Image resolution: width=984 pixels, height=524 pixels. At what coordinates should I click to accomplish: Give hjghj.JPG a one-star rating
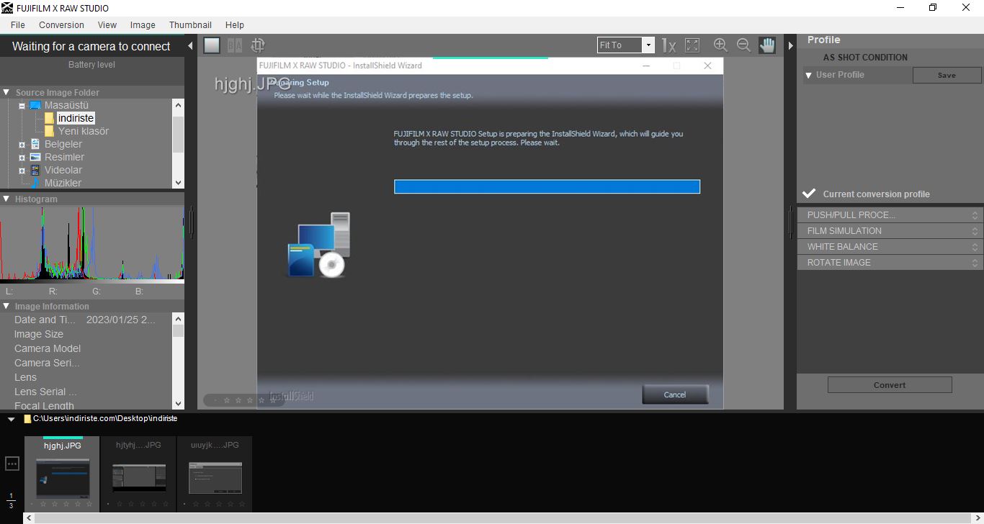click(44, 505)
